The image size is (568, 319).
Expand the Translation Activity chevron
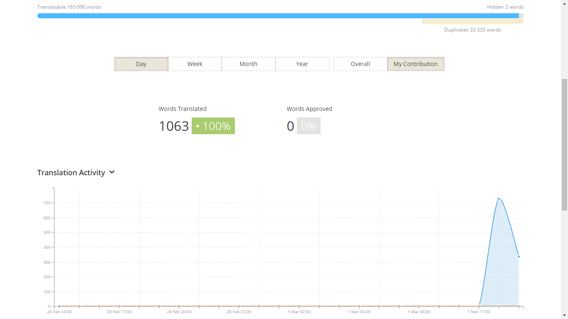click(x=112, y=172)
